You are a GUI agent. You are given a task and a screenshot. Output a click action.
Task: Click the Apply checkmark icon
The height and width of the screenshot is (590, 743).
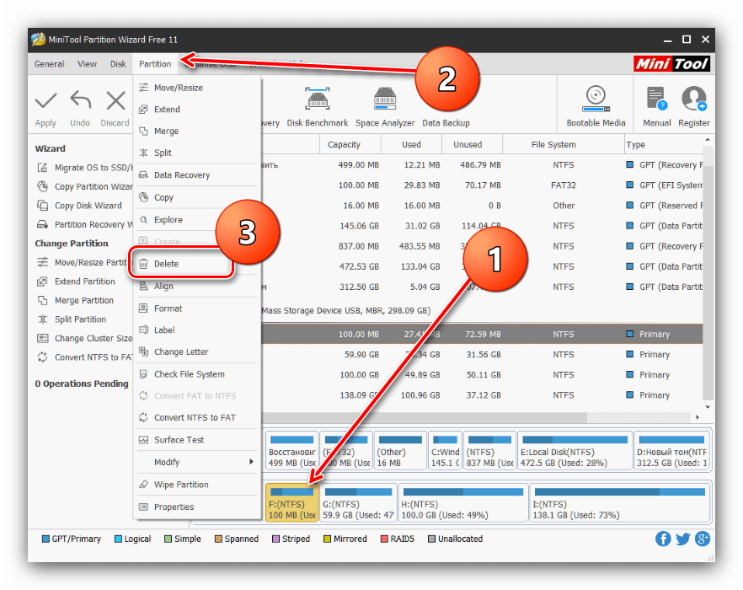[45, 102]
